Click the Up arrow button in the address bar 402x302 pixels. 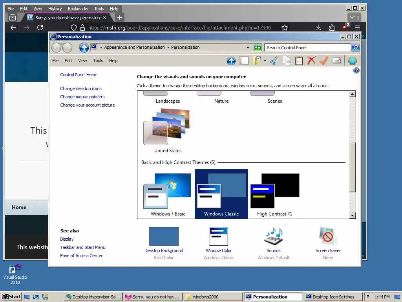coord(84,48)
